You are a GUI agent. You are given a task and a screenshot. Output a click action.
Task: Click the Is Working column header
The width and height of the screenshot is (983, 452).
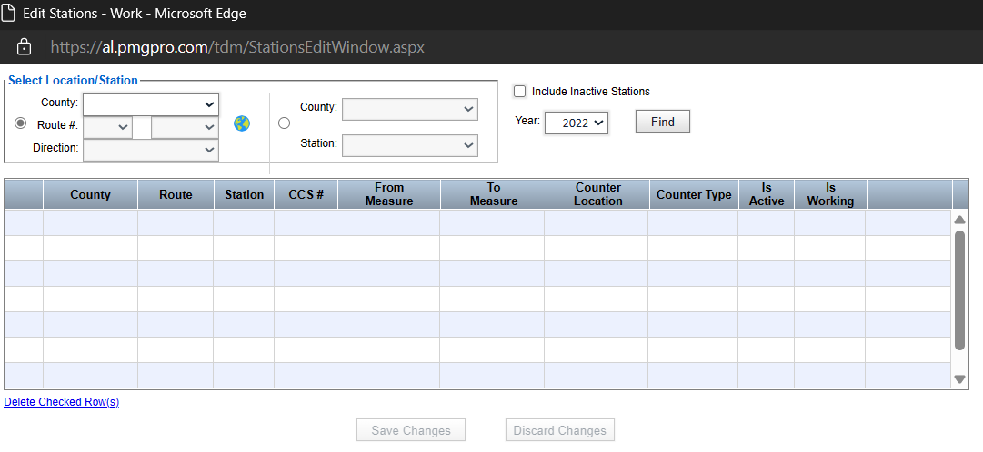(x=830, y=194)
